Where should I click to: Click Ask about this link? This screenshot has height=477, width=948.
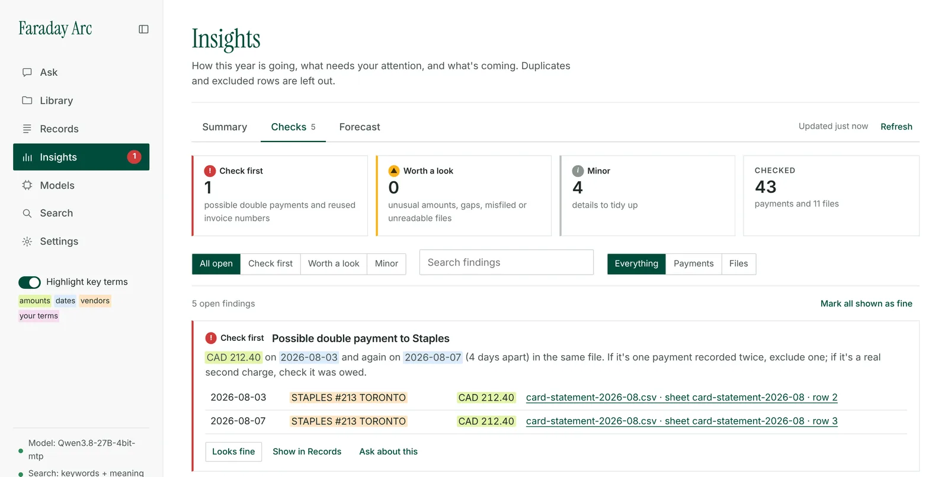click(x=388, y=452)
